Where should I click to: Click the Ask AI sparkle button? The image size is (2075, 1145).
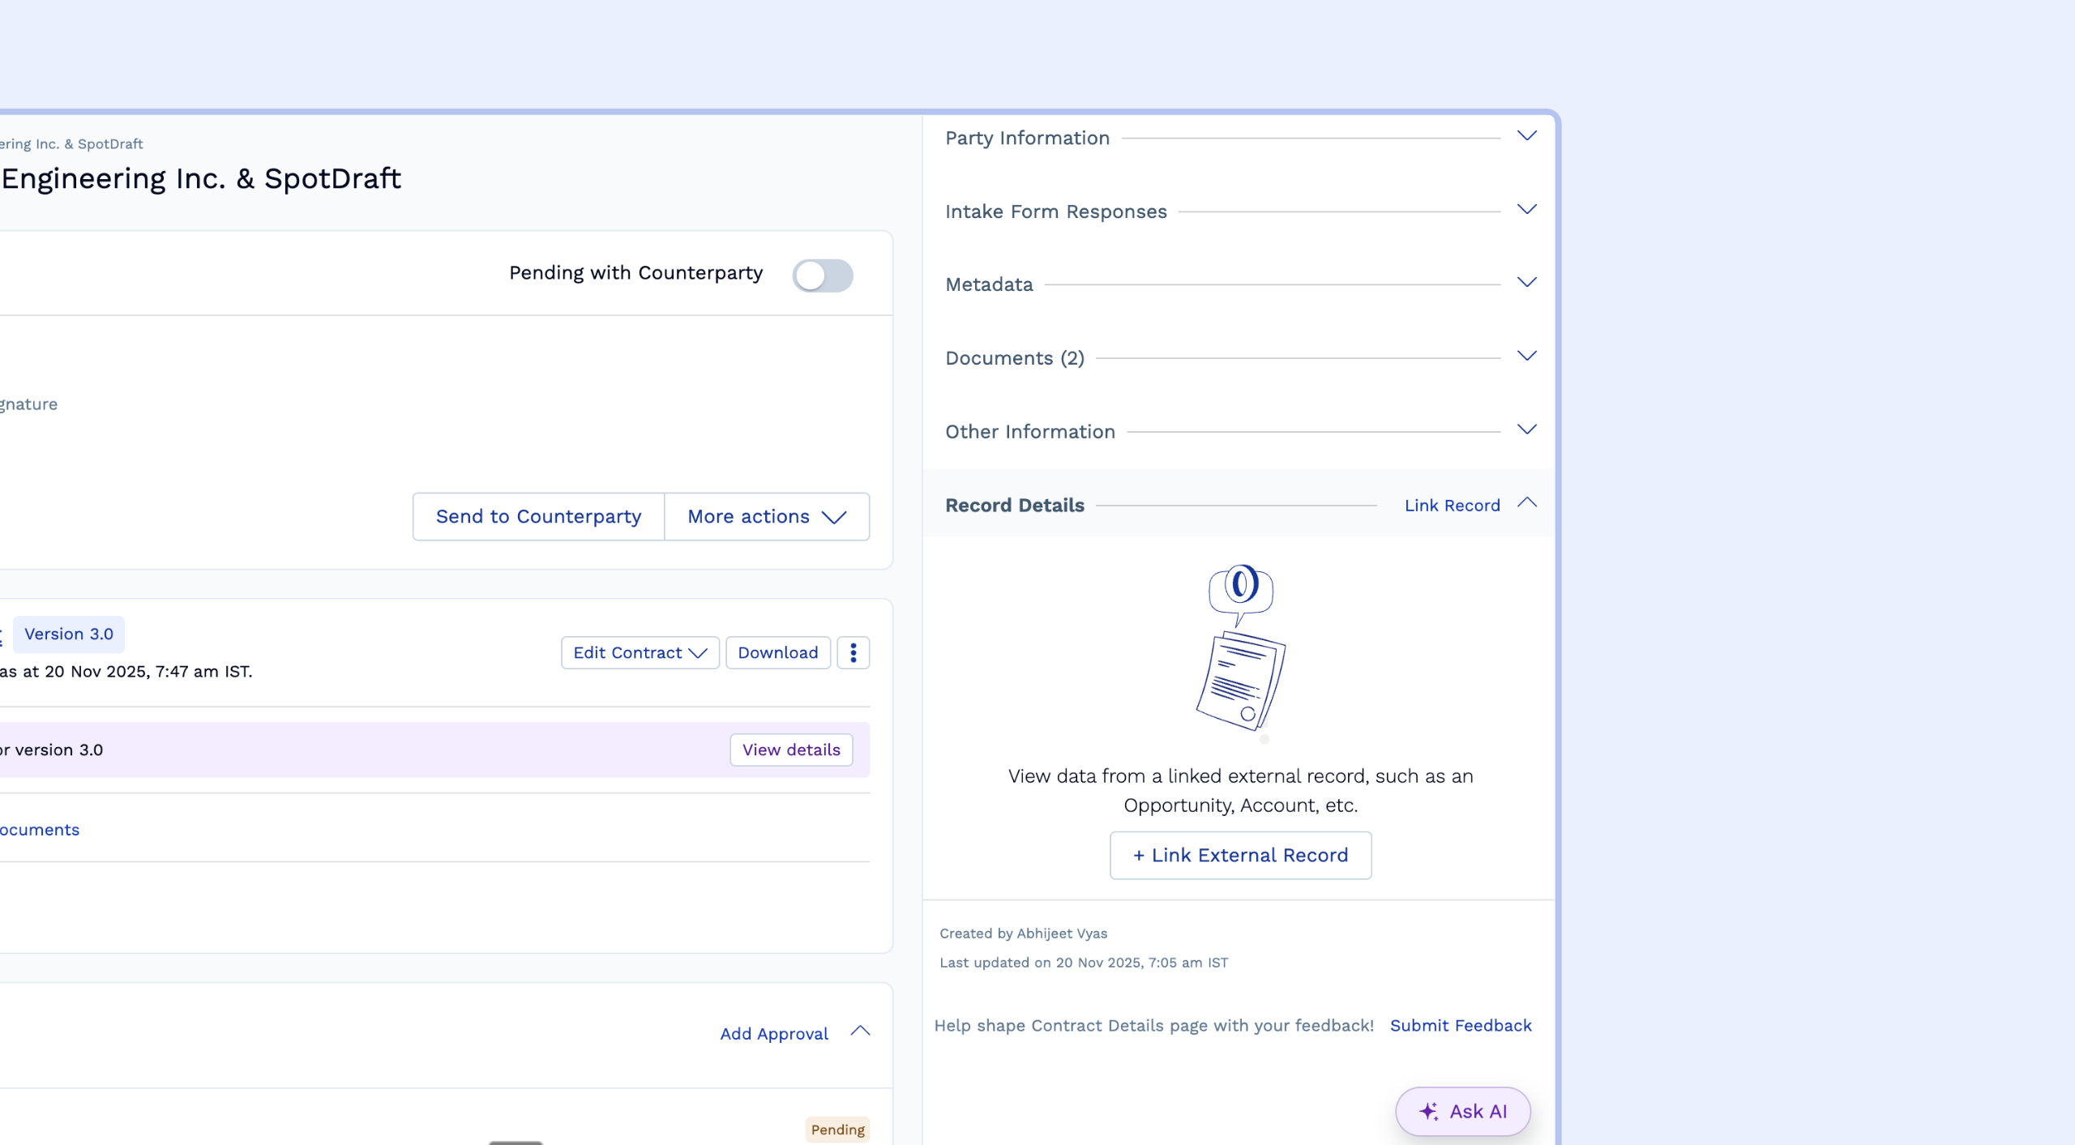tap(1462, 1111)
